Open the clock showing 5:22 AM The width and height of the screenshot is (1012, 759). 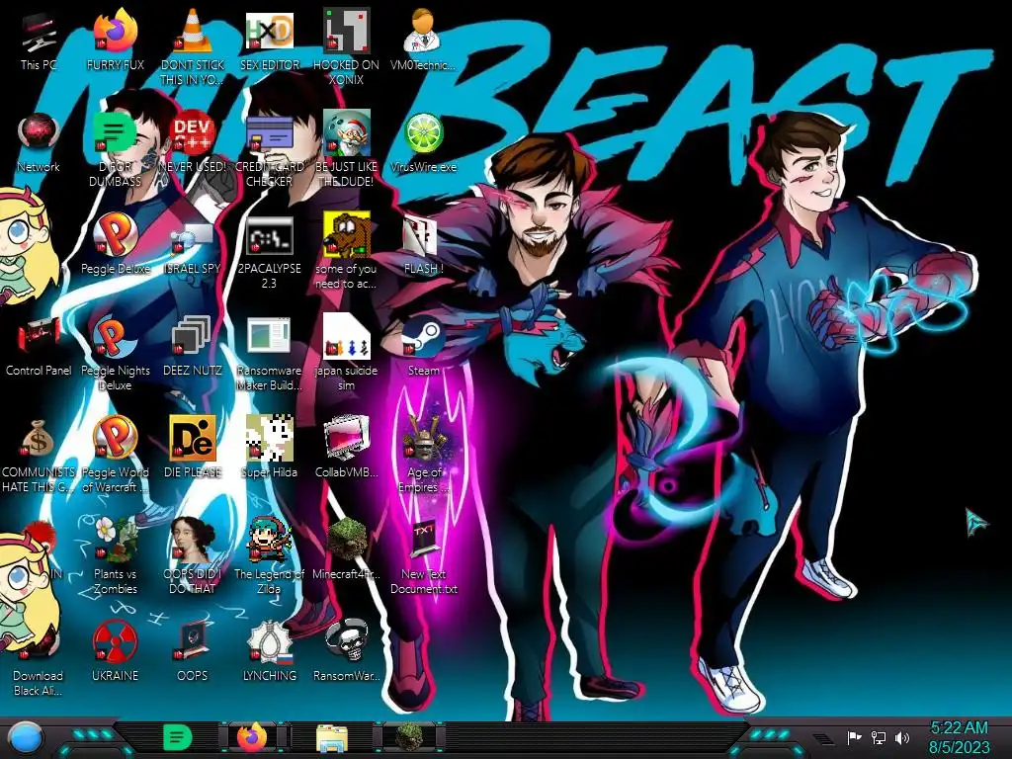(x=959, y=737)
